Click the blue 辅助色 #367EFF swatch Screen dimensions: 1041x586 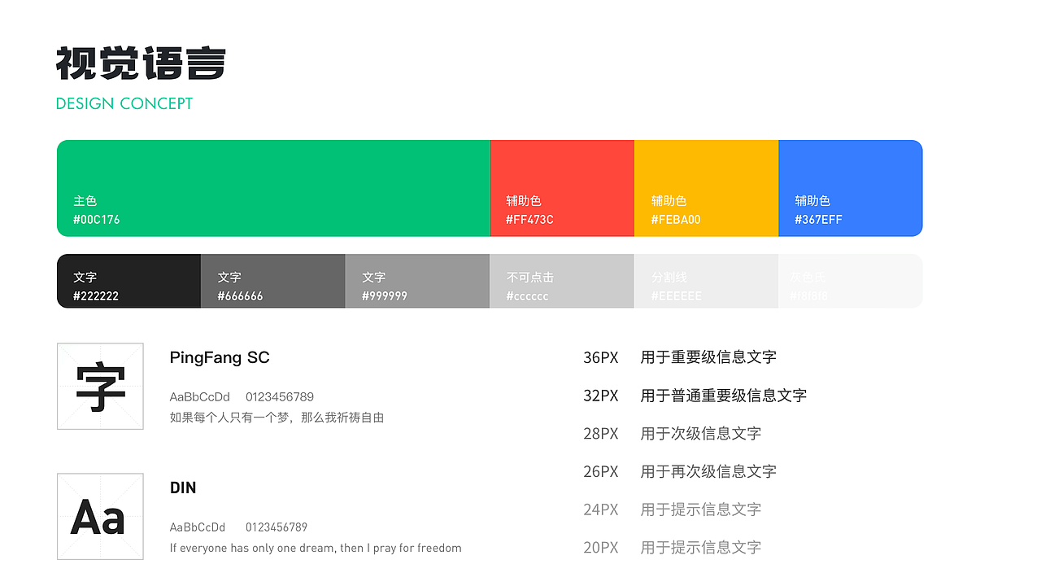851,188
